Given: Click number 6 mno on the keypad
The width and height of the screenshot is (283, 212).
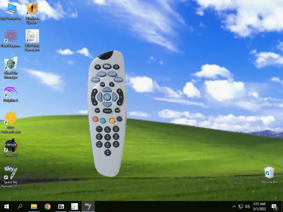Looking at the screenshot, I should tap(116, 137).
